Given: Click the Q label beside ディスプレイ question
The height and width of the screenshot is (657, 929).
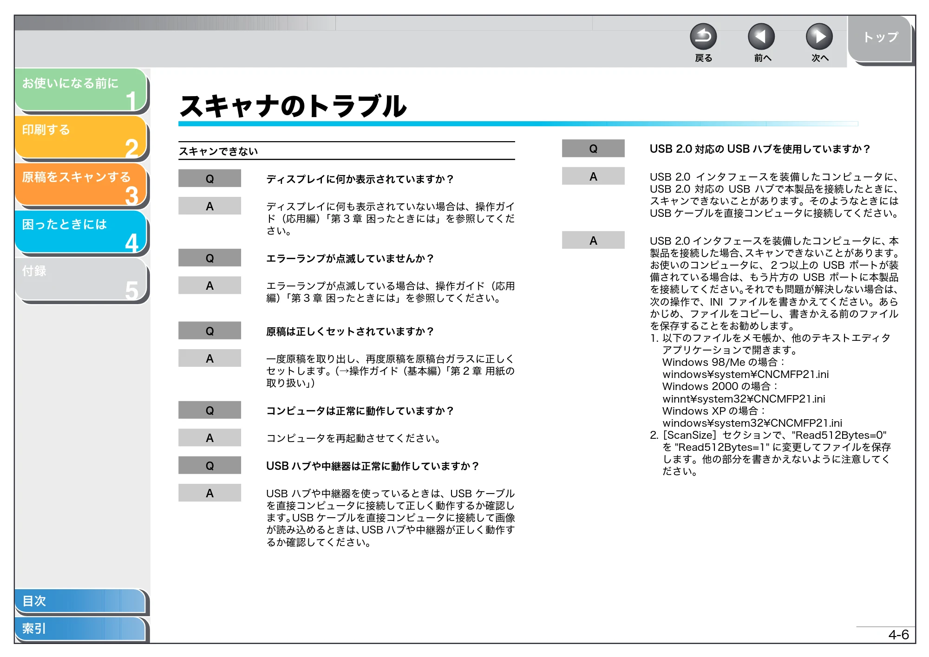Looking at the screenshot, I should [x=209, y=178].
